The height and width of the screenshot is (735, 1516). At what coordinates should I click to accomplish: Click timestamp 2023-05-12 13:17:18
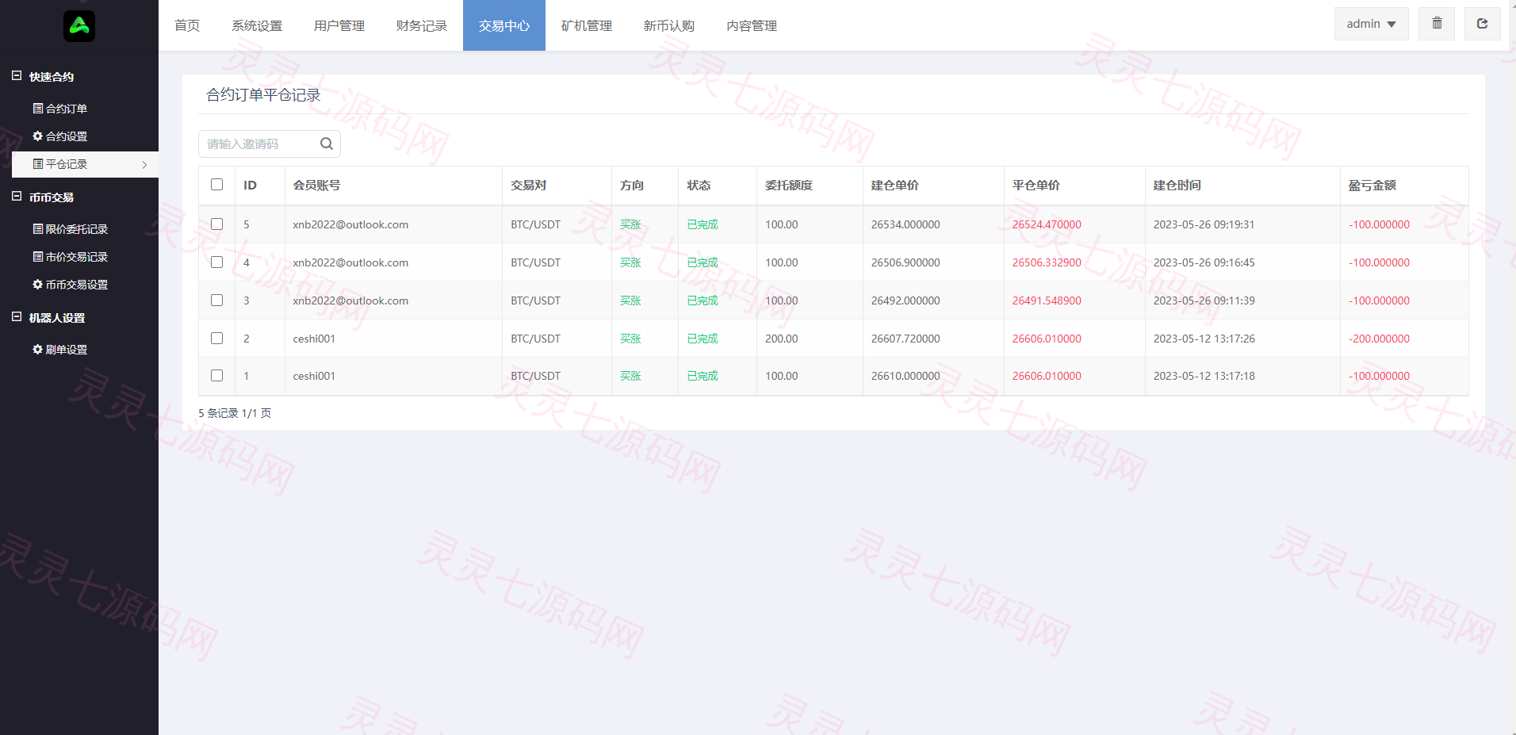click(1204, 376)
